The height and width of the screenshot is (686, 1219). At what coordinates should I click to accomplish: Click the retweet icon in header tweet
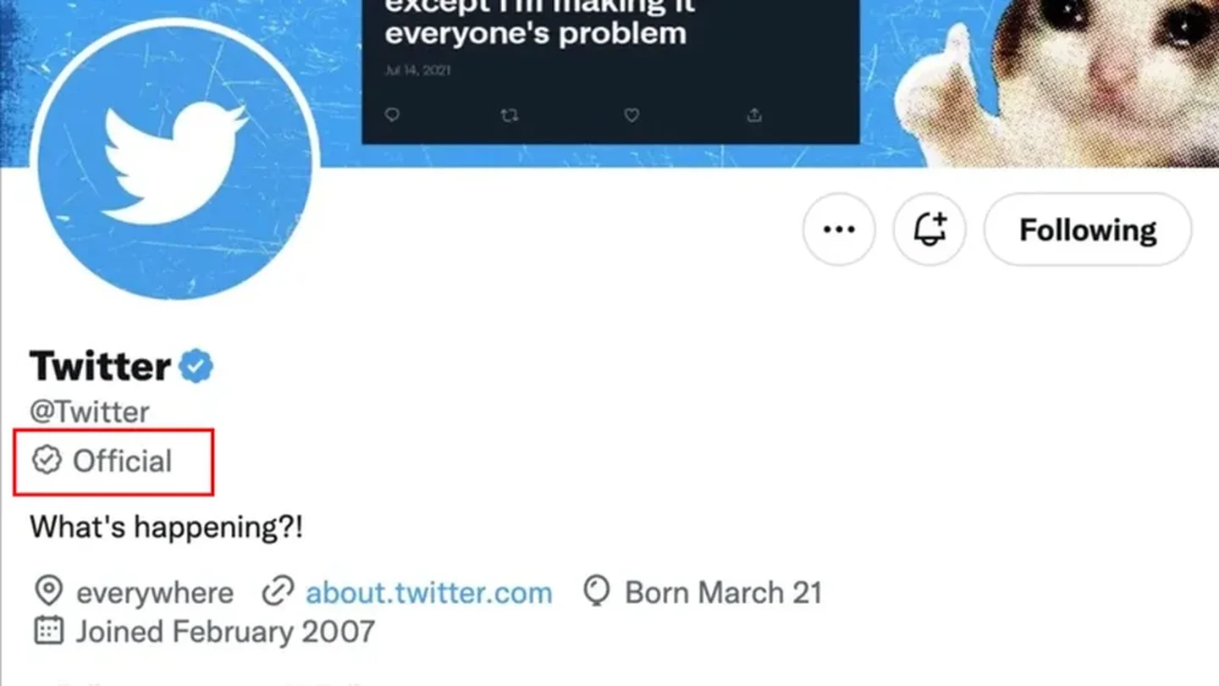509,115
